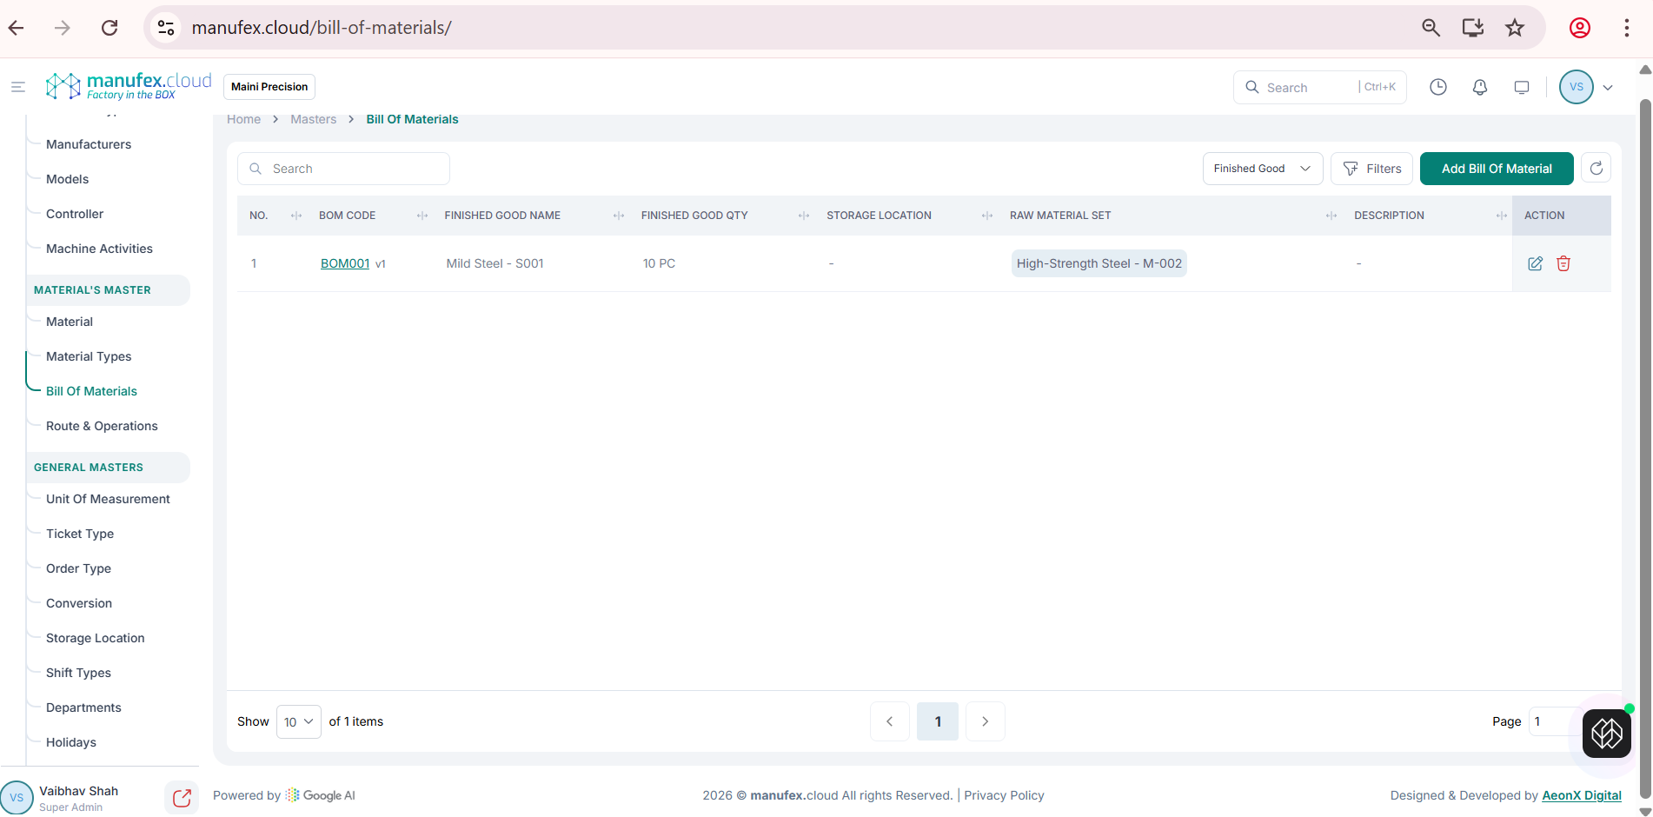The width and height of the screenshot is (1653, 817).
Task: Go to Storage Location in General Masters
Action: coord(95,638)
